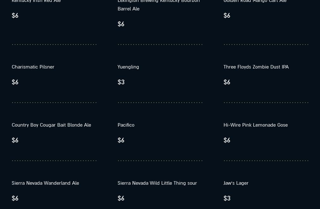Image resolution: width=320 pixels, height=209 pixels.
Task: Click the $3 price under Jaw's Lager
Action: 227,198
